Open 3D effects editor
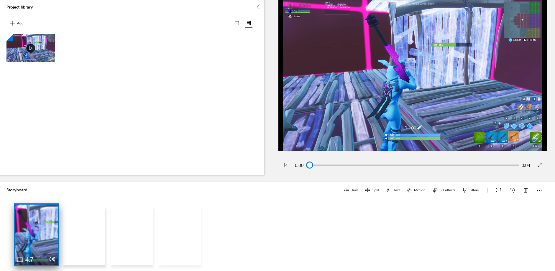Viewport: 555px width, 271px height. [x=444, y=190]
